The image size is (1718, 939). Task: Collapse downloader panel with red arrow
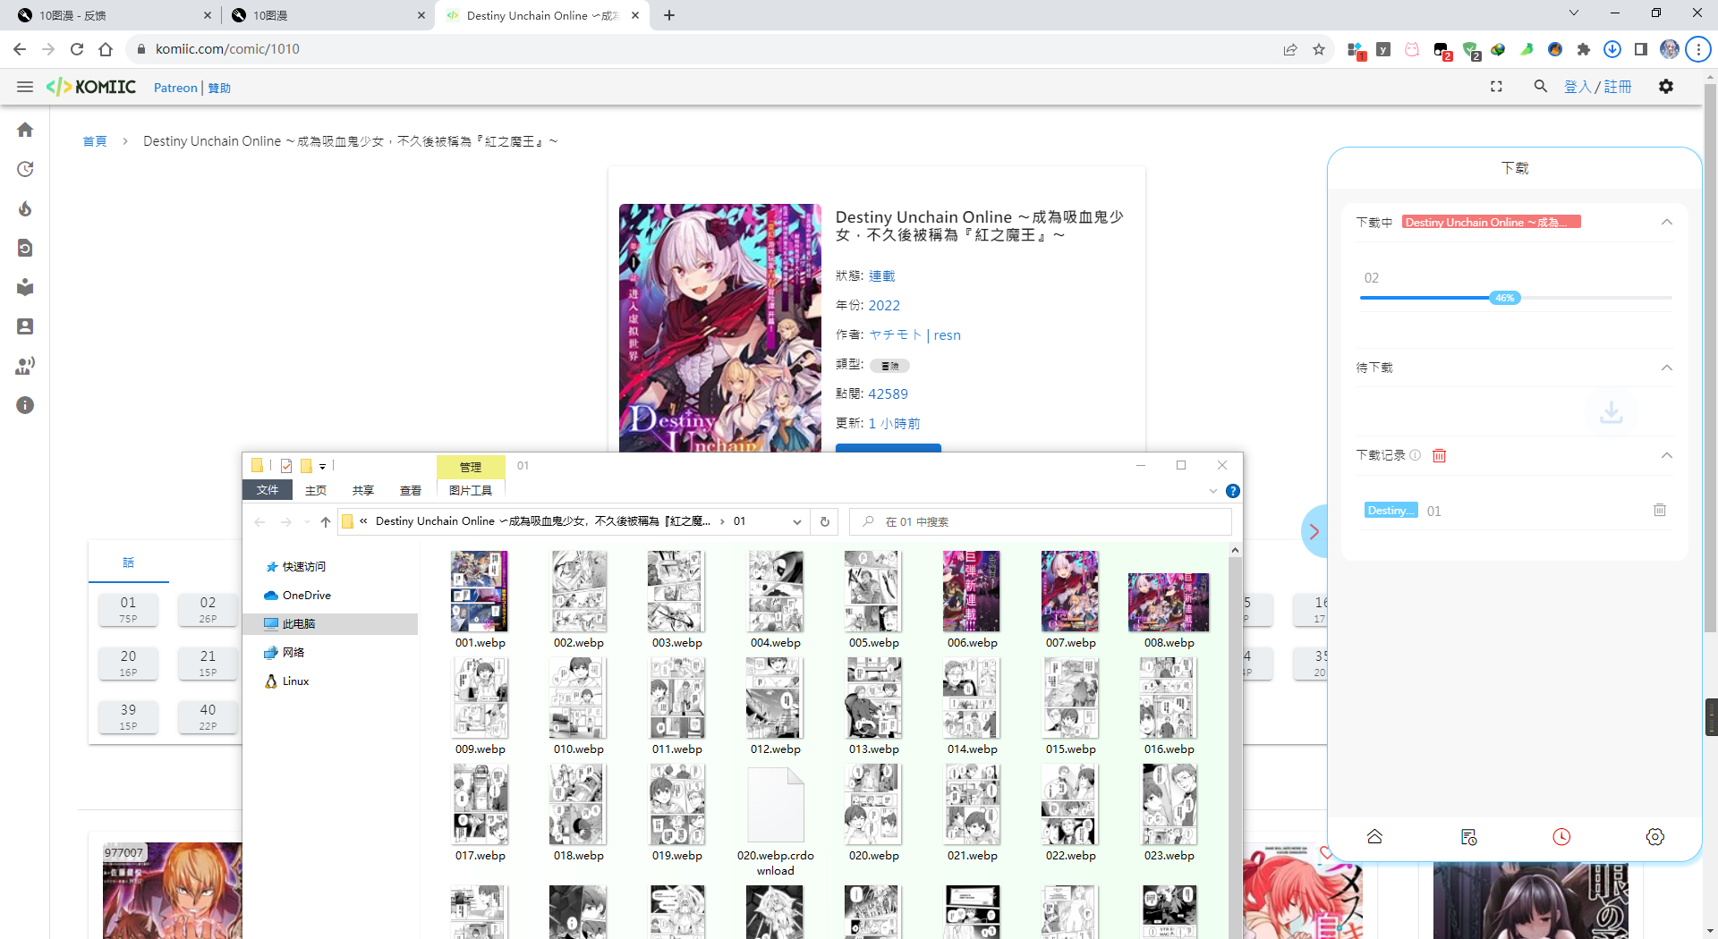(1314, 531)
